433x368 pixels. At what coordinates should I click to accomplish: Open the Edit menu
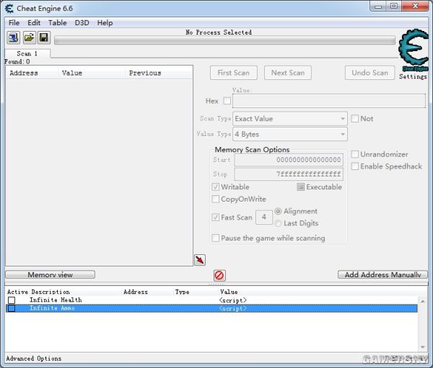pyautogui.click(x=34, y=23)
